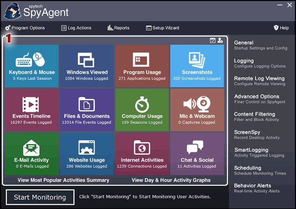The image size is (296, 209).
Task: Click the calendar icon above the tiles
Action: [213, 41]
